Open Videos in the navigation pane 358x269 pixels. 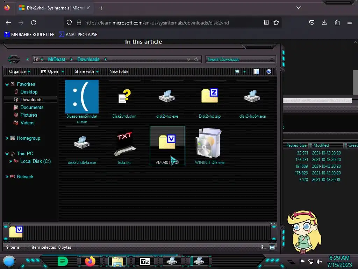tap(27, 123)
